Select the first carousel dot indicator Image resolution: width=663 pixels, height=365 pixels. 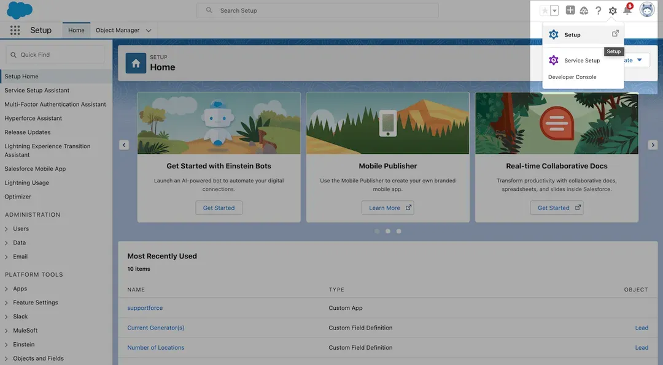point(377,231)
